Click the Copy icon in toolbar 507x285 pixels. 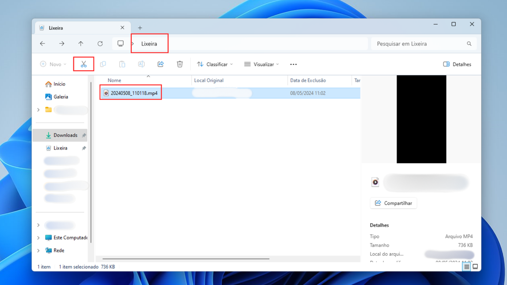point(103,64)
